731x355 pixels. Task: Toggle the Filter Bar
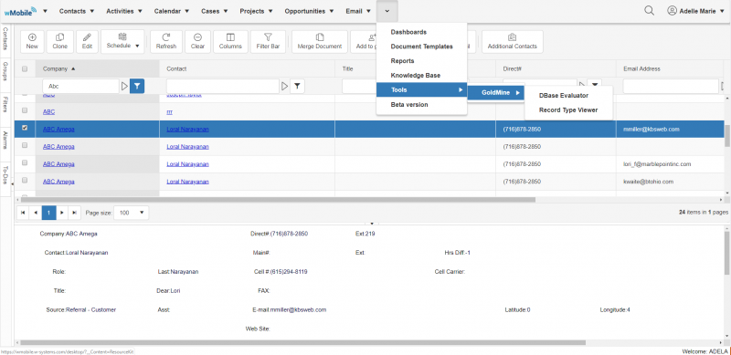[x=268, y=41]
